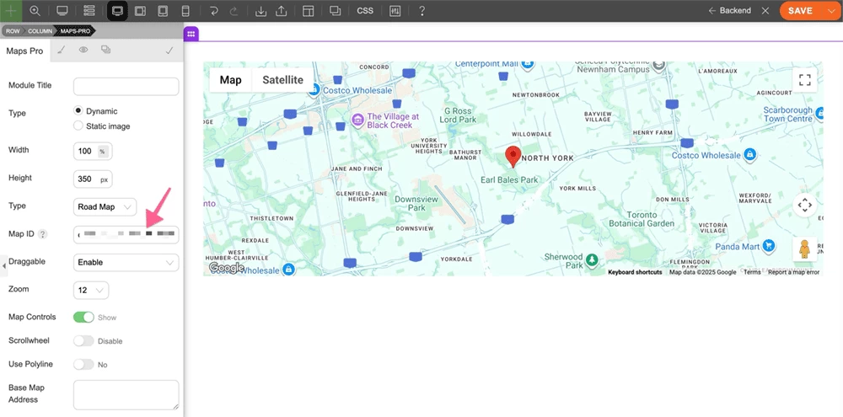
Task: Click the Google logo on the map
Action: [x=226, y=267]
